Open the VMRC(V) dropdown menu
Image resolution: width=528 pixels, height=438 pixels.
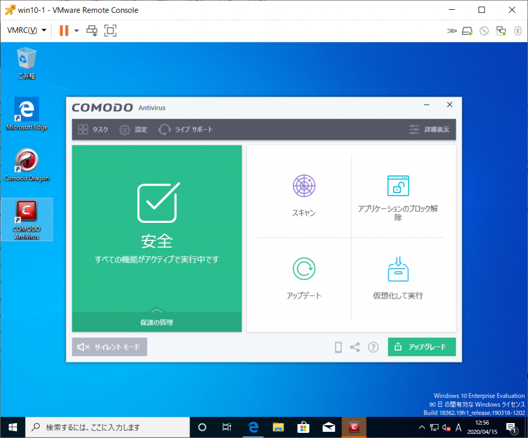coord(27,30)
